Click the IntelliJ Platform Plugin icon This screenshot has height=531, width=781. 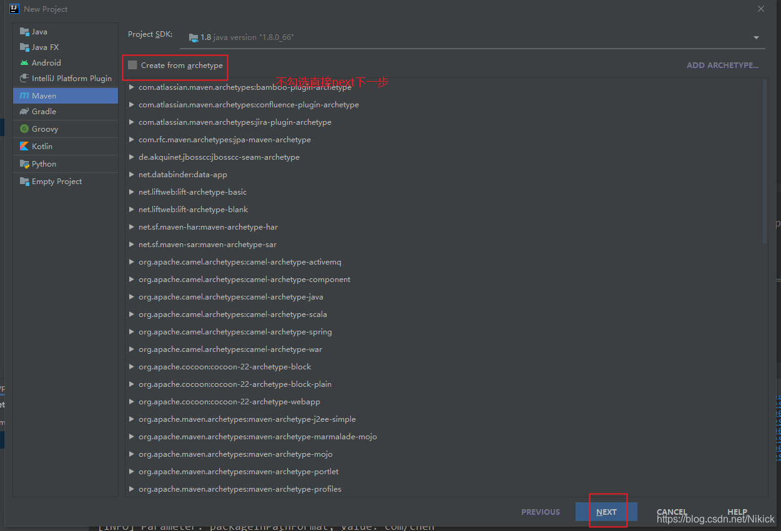point(24,78)
